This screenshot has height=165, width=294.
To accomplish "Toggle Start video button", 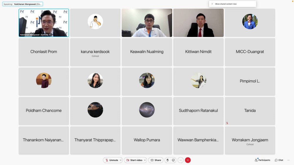I will (x=134, y=160).
